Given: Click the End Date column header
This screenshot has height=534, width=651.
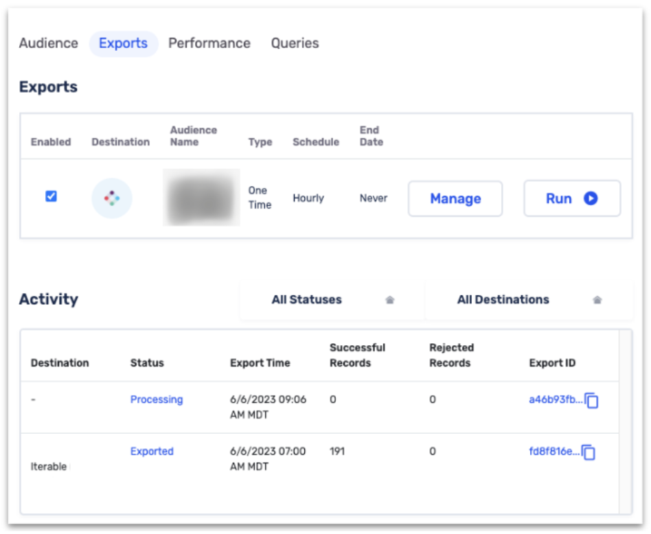Looking at the screenshot, I should pyautogui.click(x=372, y=136).
